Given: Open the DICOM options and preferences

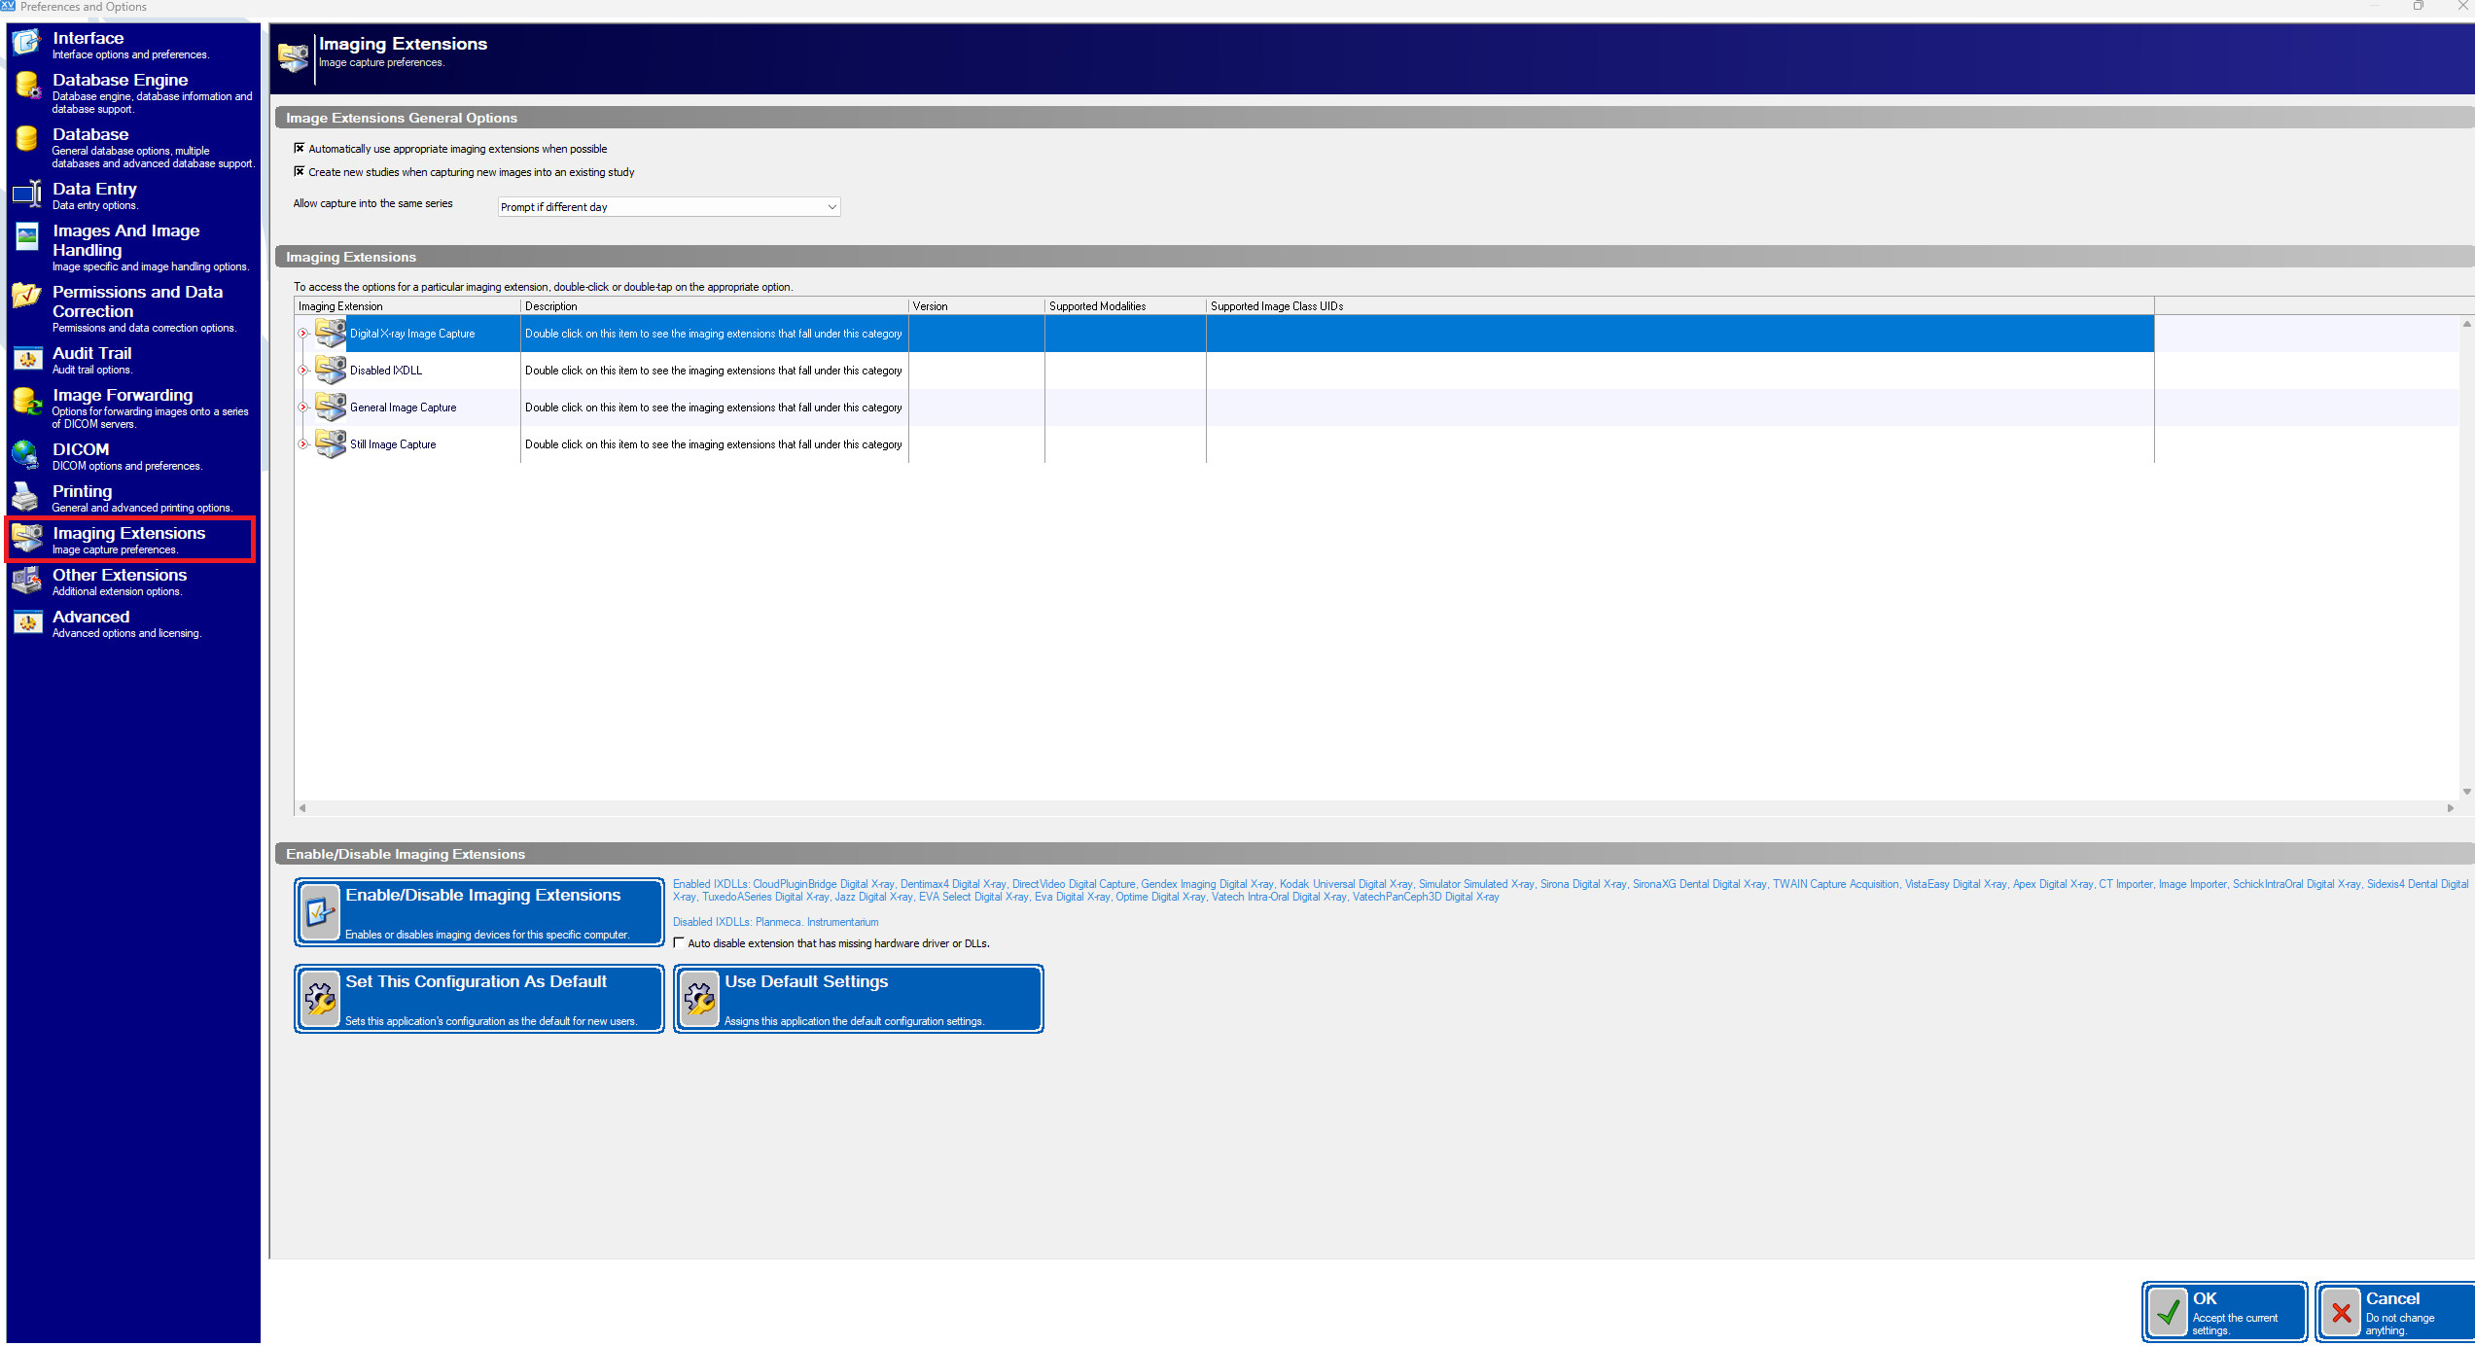Looking at the screenshot, I should pos(133,455).
